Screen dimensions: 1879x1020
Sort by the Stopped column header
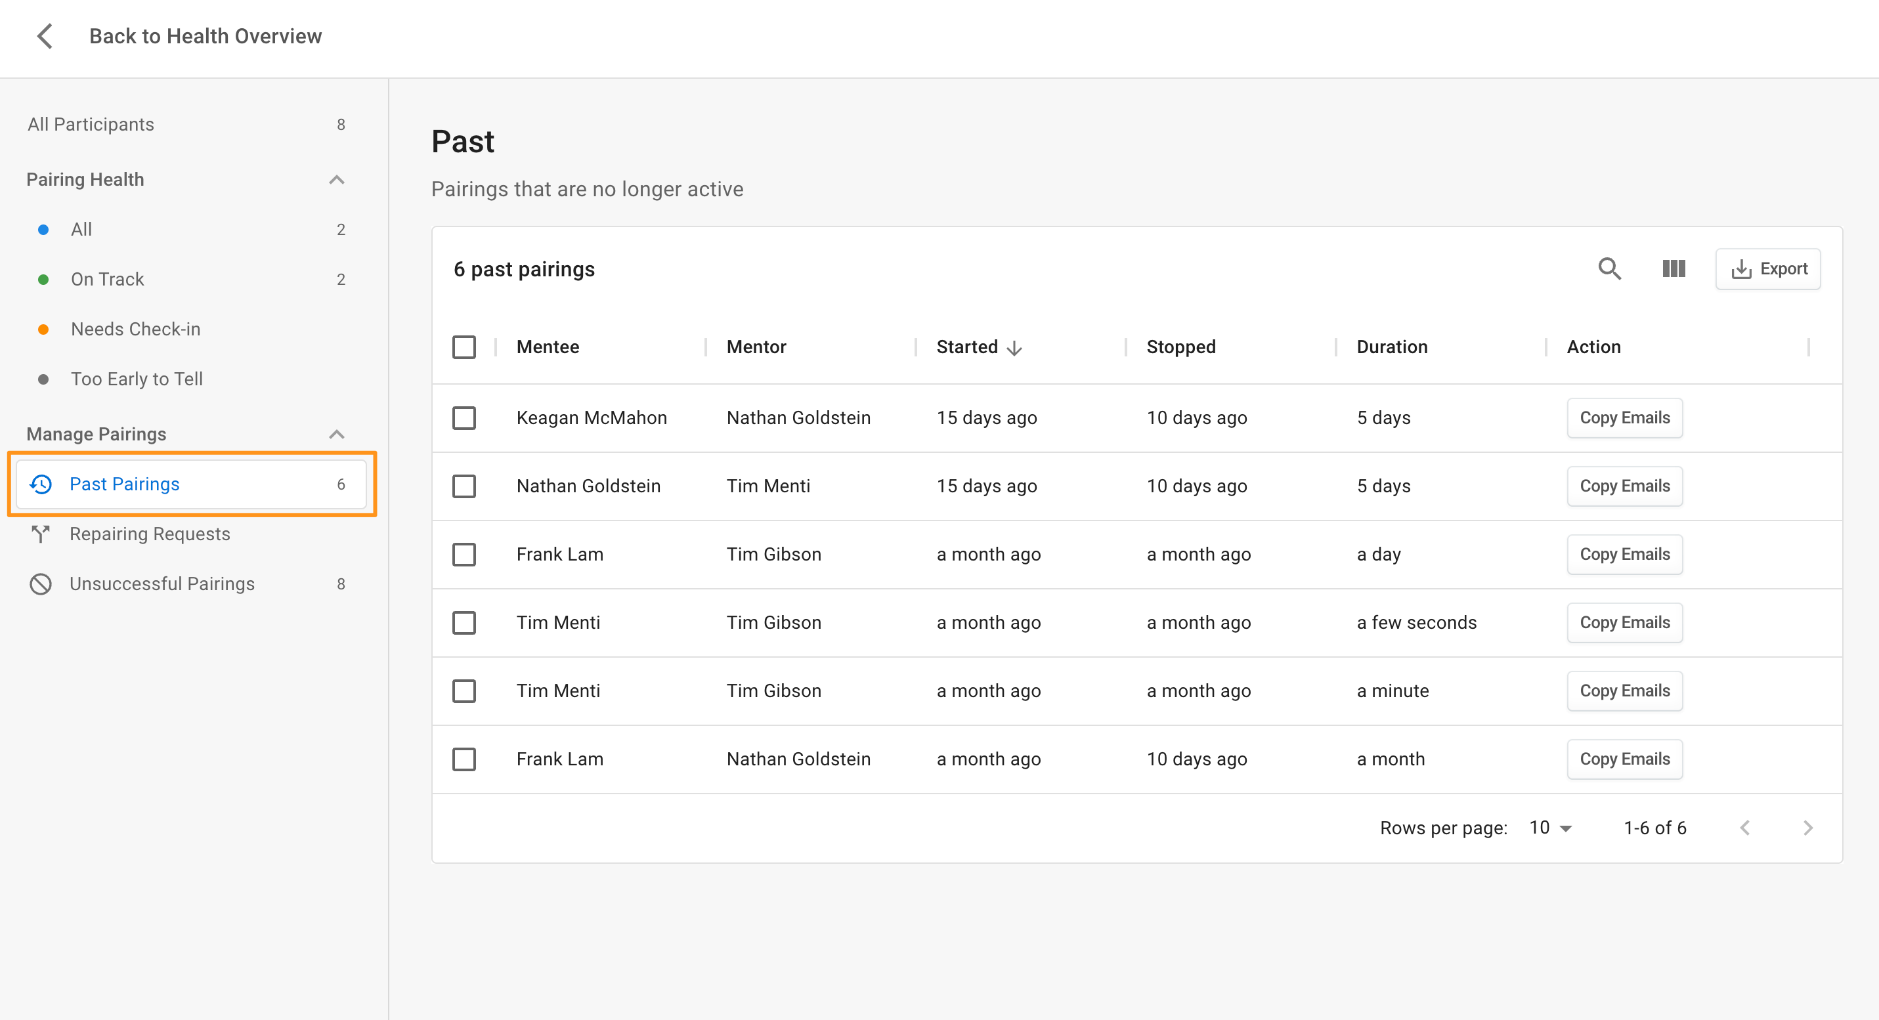(1181, 347)
